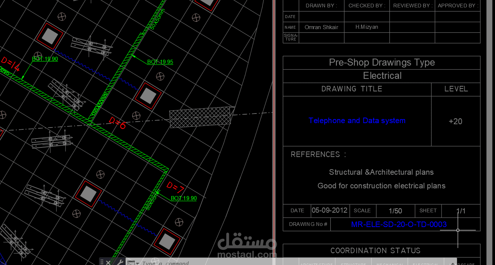The image size is (495, 265).
Task: Select the DATE row label in signature table
Action: point(290,17)
